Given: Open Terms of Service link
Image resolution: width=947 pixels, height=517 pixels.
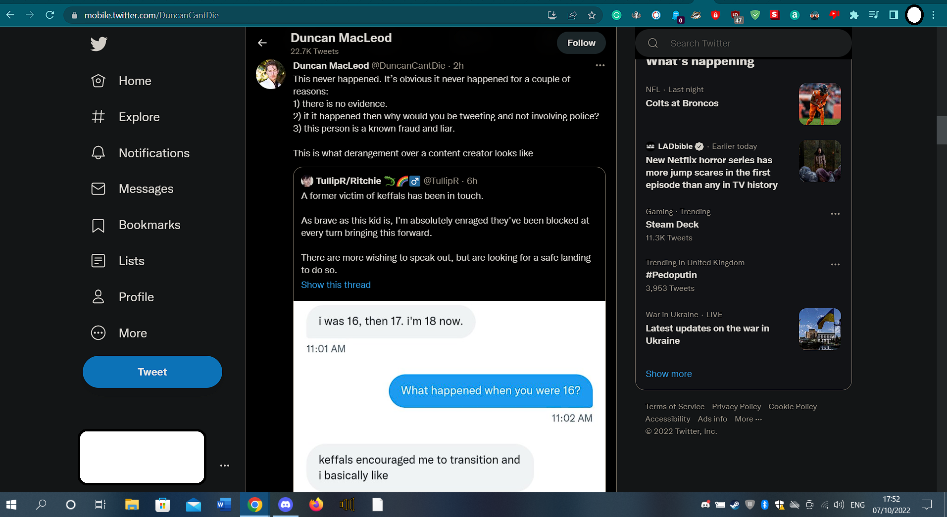Looking at the screenshot, I should click(675, 407).
